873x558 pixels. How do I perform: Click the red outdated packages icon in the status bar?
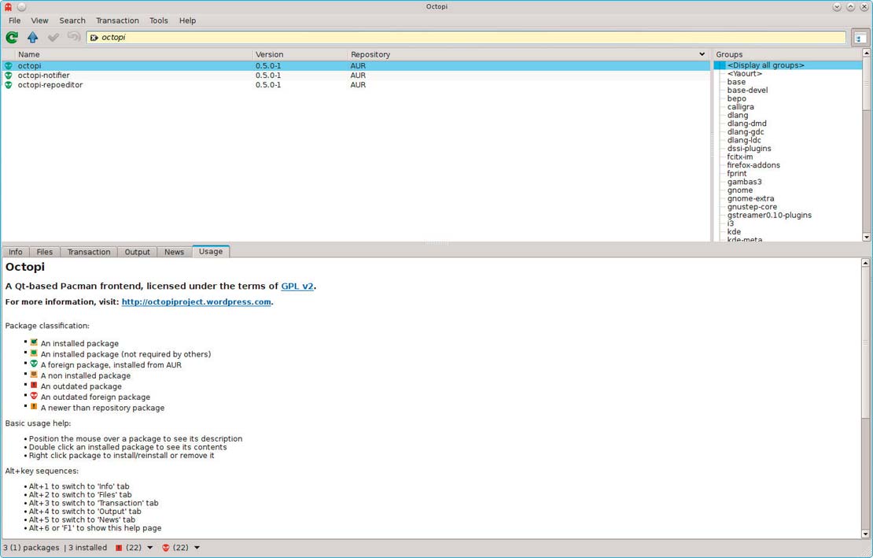coord(119,548)
